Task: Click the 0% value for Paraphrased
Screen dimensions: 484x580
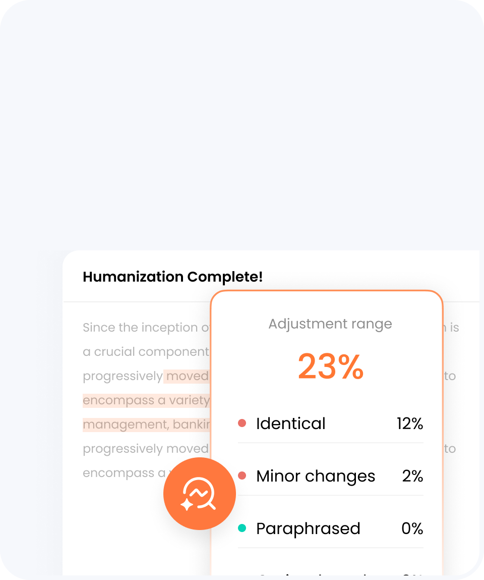Action: (x=412, y=529)
